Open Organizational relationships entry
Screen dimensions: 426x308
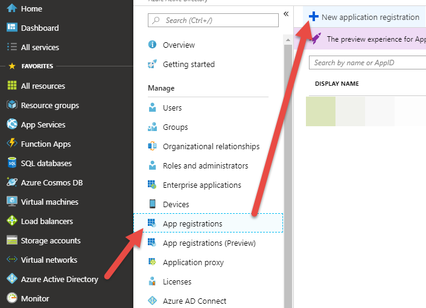tap(211, 147)
